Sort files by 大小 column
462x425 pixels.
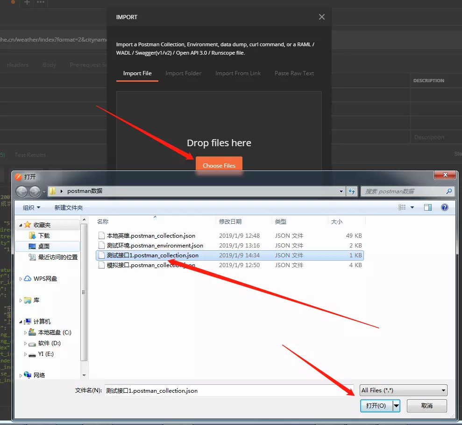[337, 221]
